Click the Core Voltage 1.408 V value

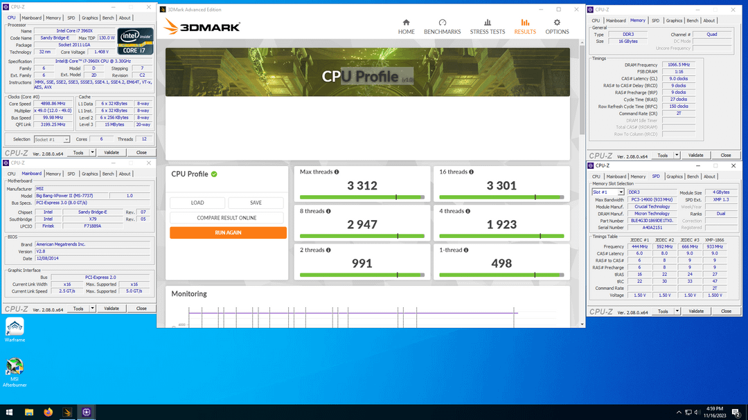click(102, 52)
